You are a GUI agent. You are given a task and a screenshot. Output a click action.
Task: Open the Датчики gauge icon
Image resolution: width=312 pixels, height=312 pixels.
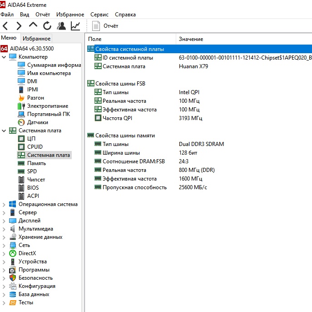21,122
